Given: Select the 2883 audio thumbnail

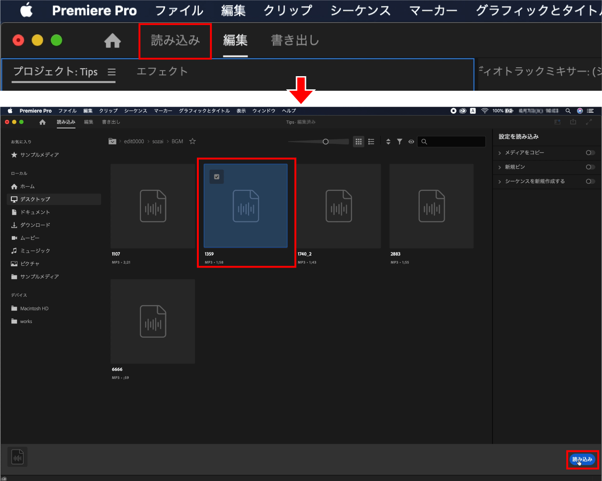Looking at the screenshot, I should [x=431, y=206].
